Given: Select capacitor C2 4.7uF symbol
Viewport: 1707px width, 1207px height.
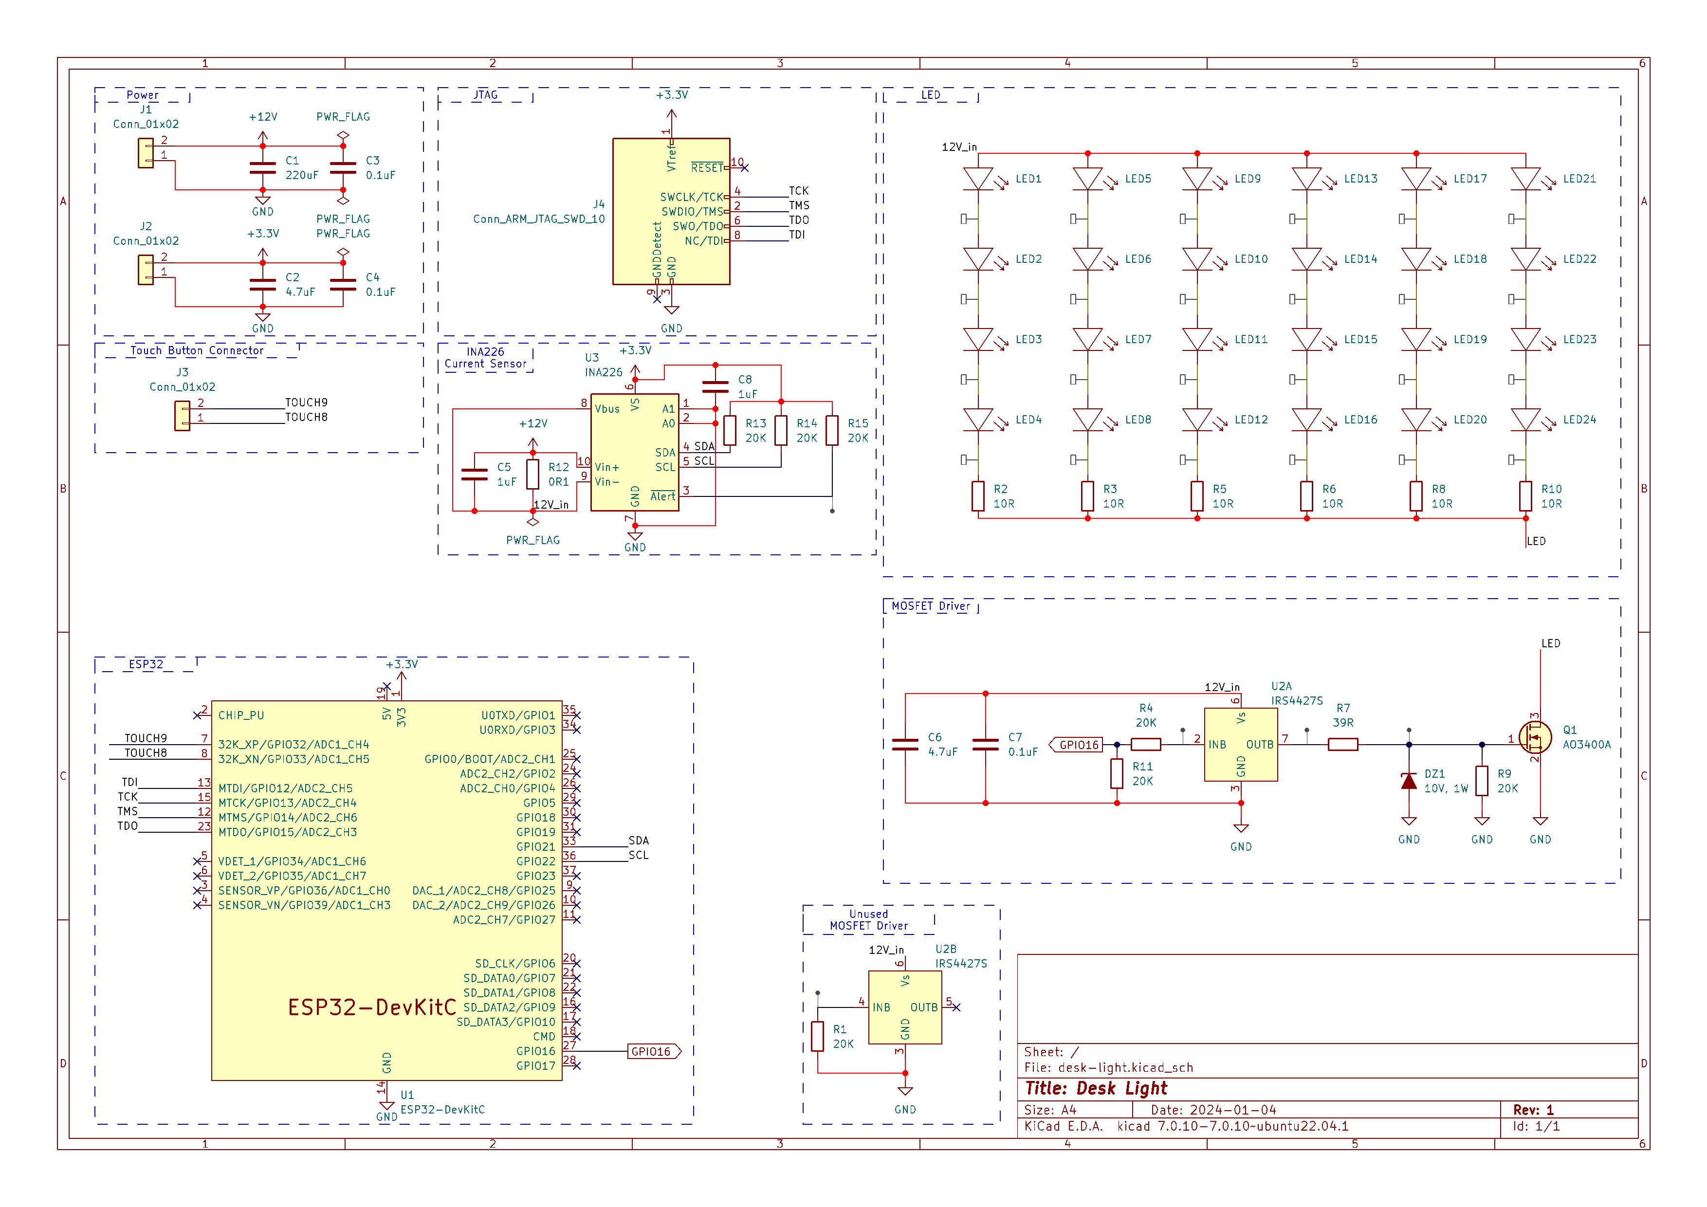Looking at the screenshot, I should [x=262, y=285].
